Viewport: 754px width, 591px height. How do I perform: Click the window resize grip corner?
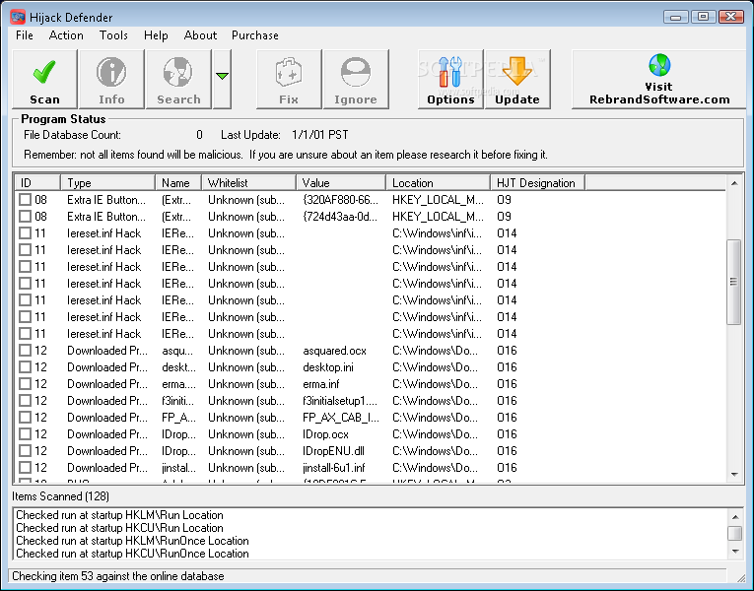(x=740, y=578)
